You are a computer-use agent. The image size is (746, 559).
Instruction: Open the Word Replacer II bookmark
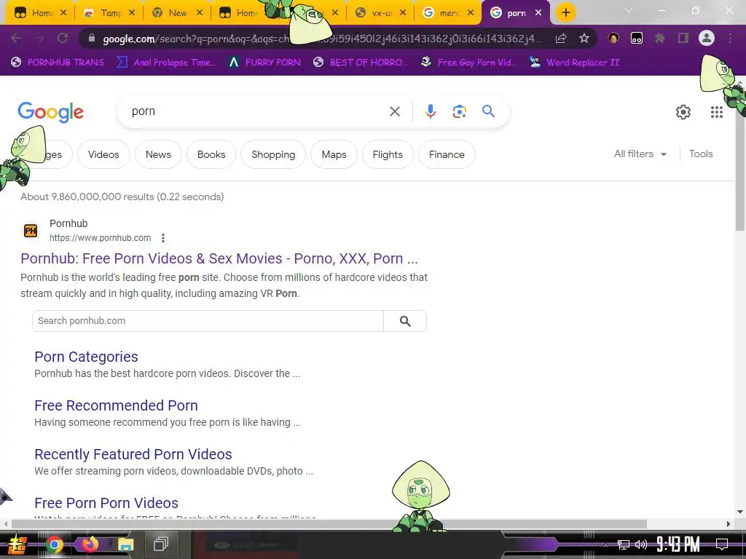(574, 63)
